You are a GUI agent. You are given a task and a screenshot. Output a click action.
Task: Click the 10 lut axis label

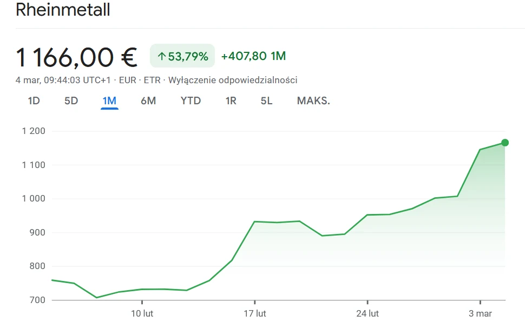142,313
